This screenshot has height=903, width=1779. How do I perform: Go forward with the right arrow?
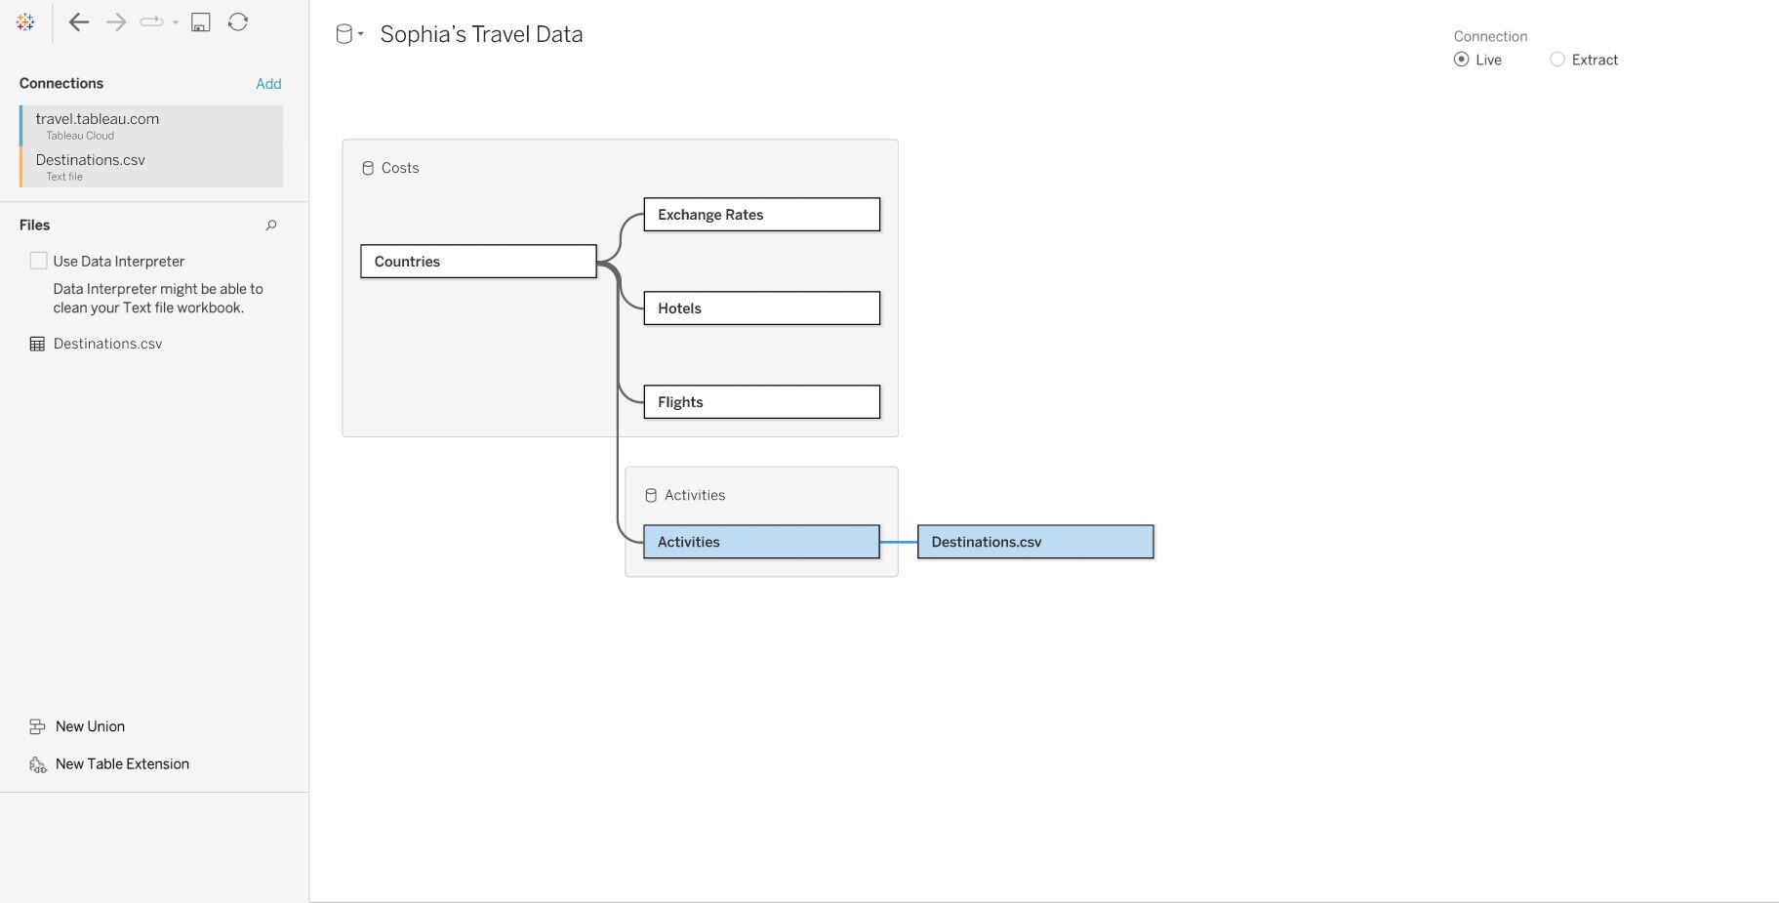[116, 21]
